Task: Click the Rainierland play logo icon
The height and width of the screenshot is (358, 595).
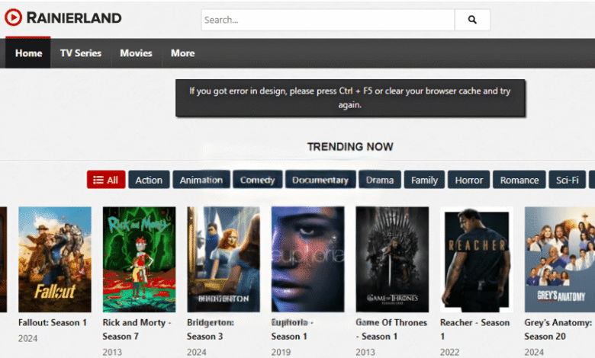Action: 13,18
